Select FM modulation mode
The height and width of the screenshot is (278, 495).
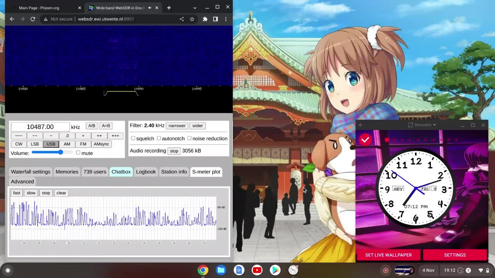click(x=83, y=144)
